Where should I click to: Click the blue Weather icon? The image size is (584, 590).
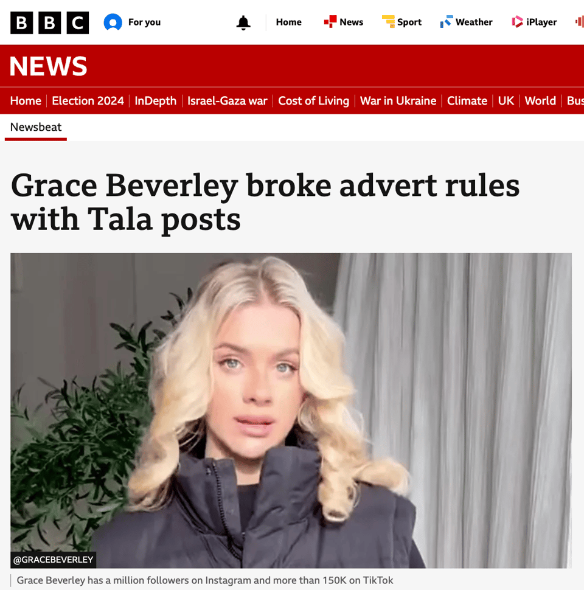447,21
